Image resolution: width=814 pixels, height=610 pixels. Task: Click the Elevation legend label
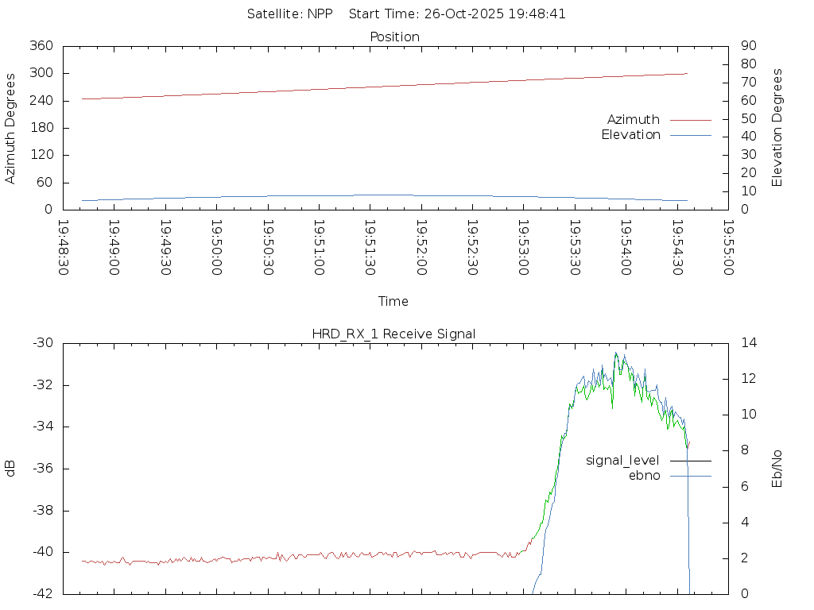pos(630,135)
